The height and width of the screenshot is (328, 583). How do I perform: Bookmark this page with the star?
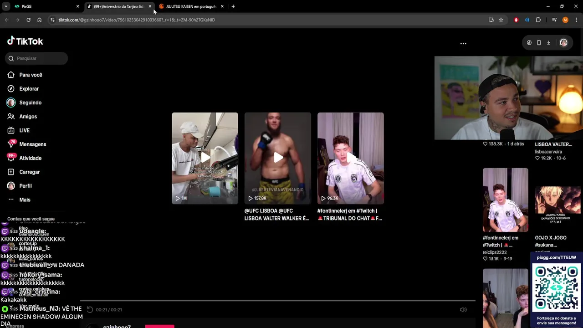501,20
